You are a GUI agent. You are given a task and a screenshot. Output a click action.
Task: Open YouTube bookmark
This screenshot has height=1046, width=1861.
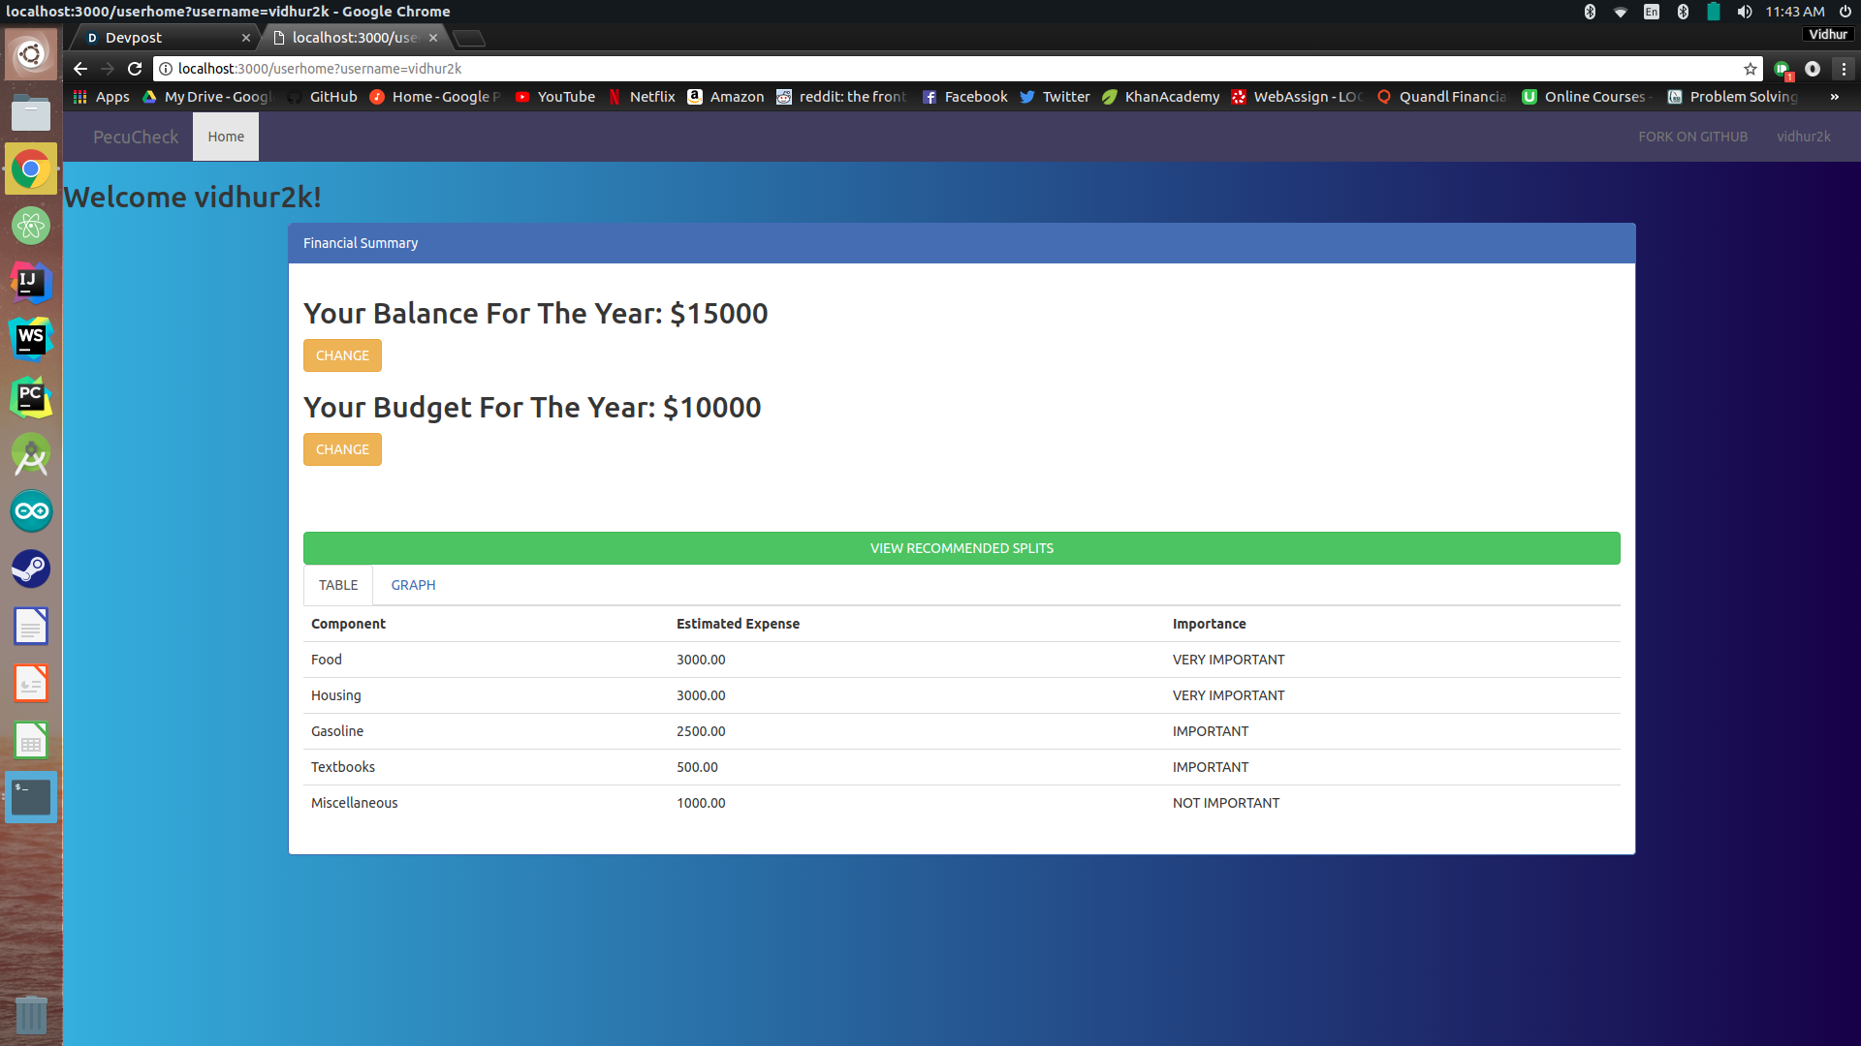(555, 97)
